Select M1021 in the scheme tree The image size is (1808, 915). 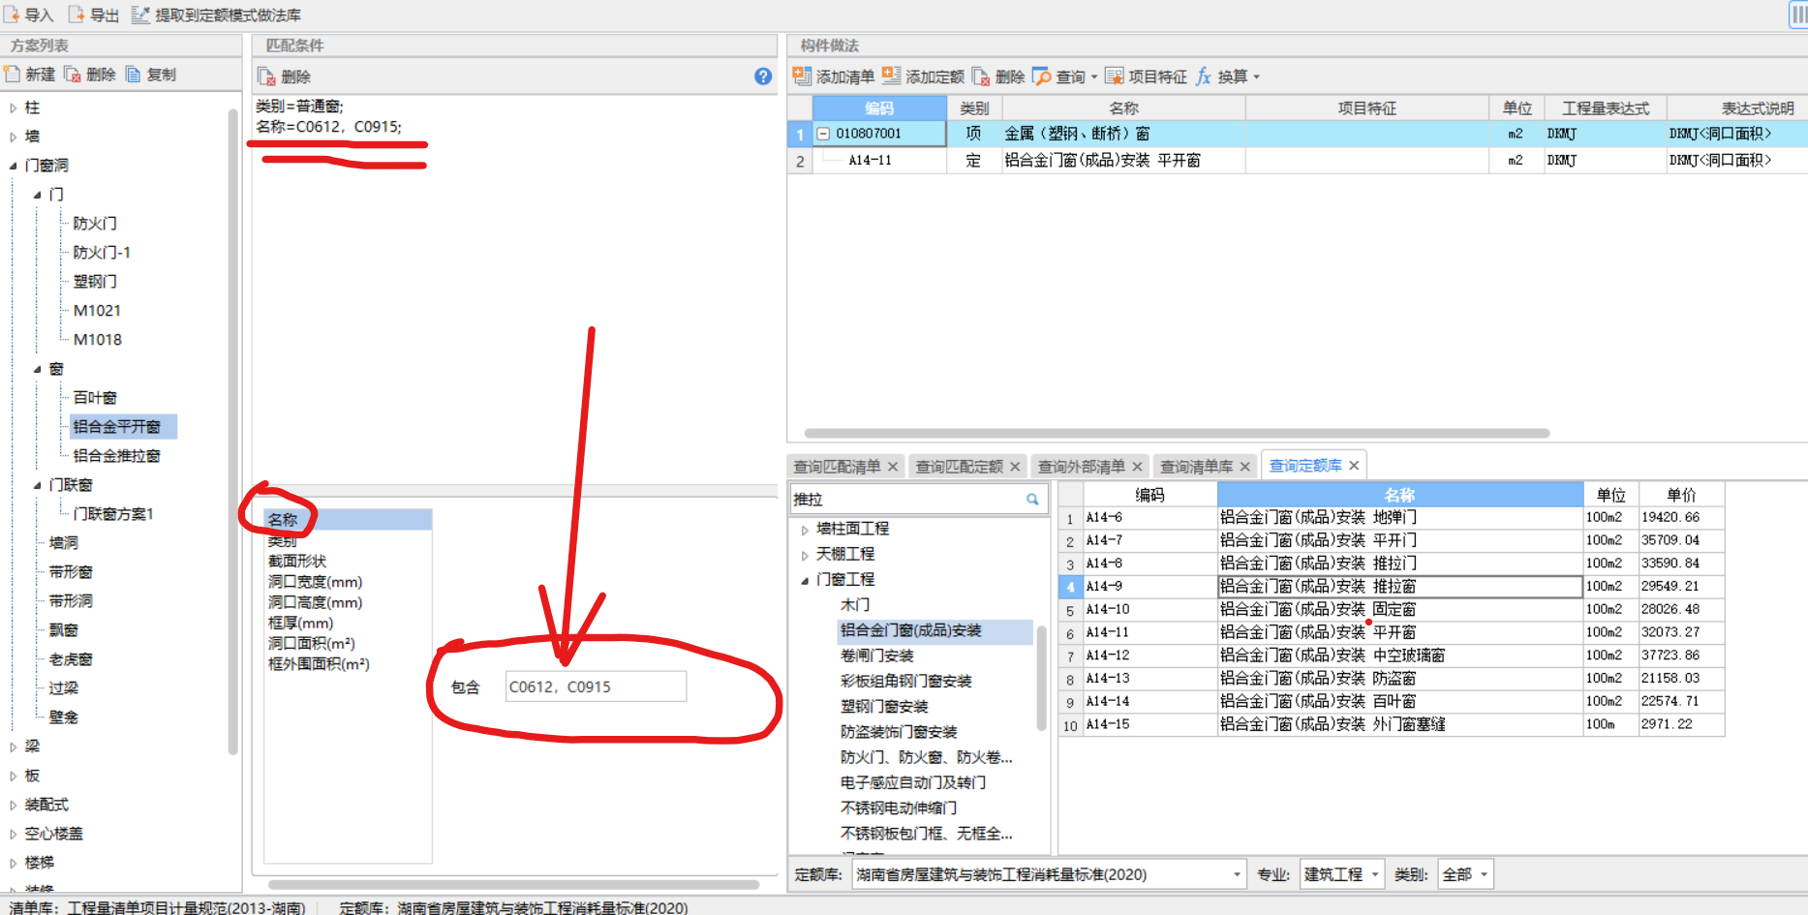coord(97,311)
